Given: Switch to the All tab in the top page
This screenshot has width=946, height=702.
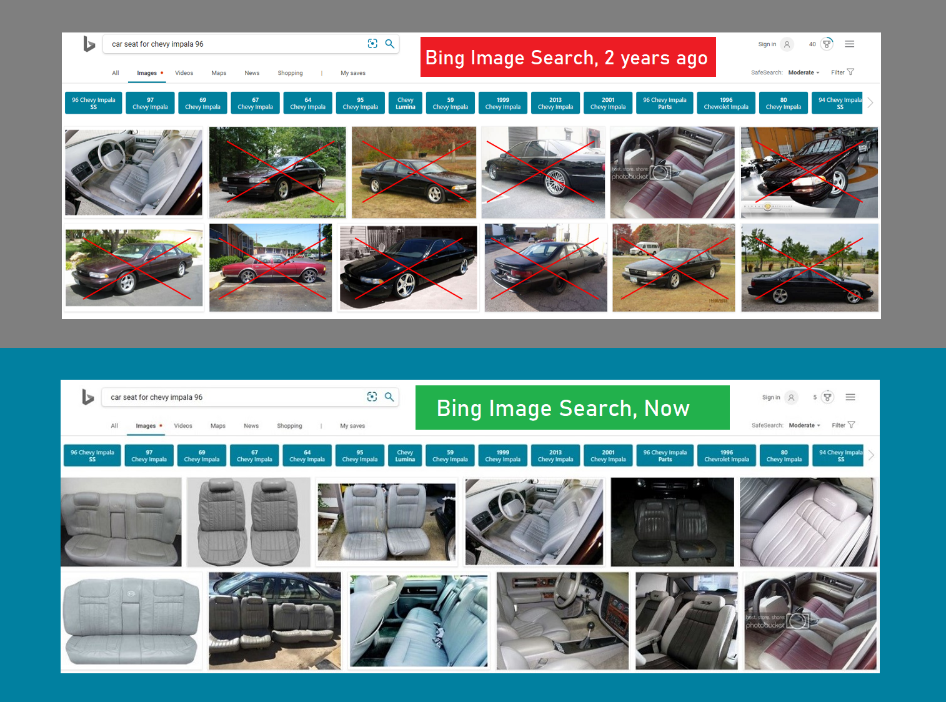Looking at the screenshot, I should point(116,73).
